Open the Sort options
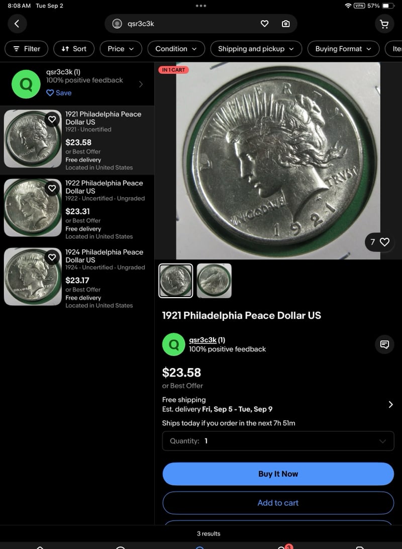The image size is (402, 549). click(x=74, y=49)
